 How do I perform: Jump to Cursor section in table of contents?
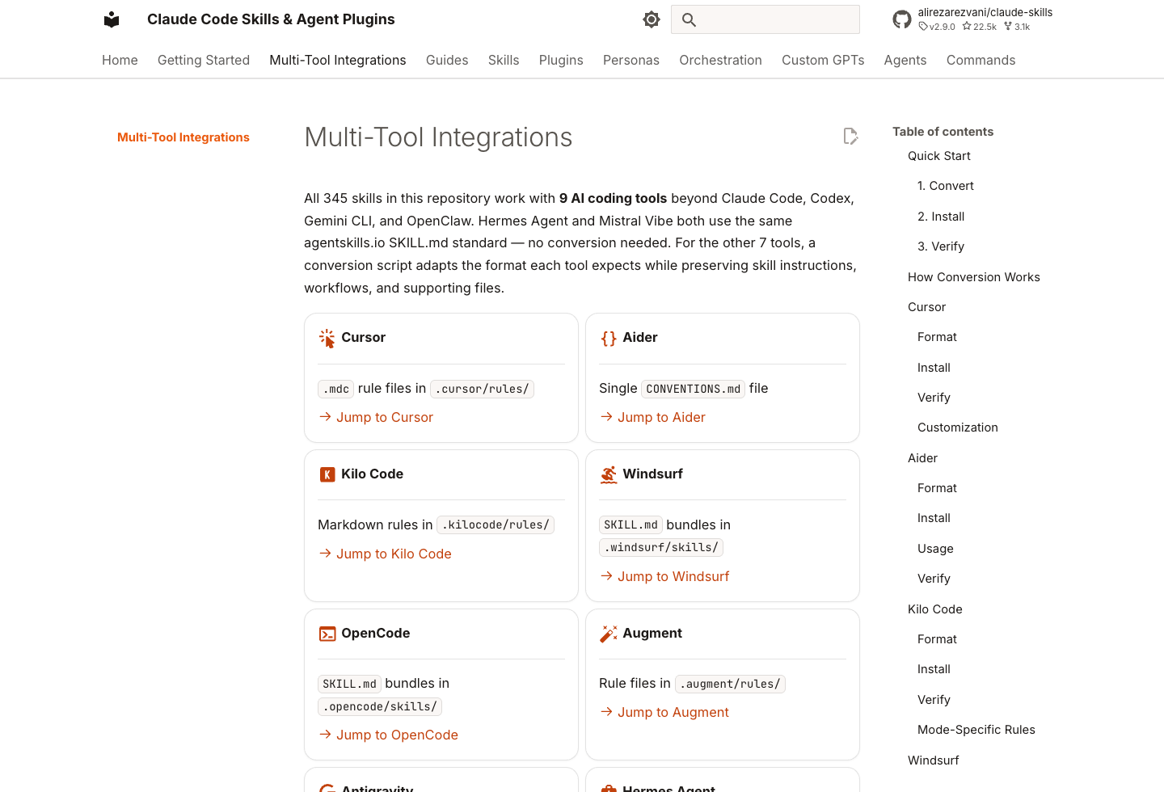tap(926, 307)
